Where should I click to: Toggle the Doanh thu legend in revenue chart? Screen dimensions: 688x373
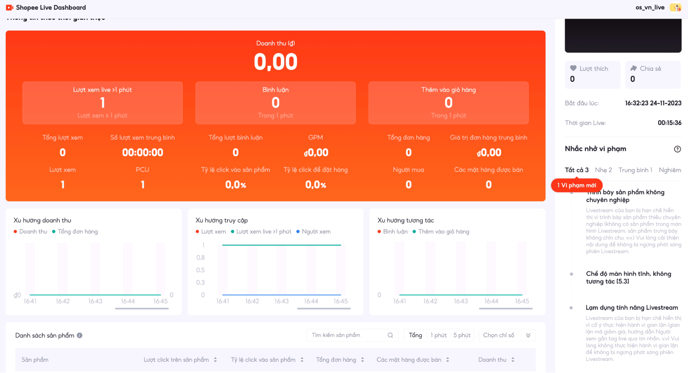point(31,231)
